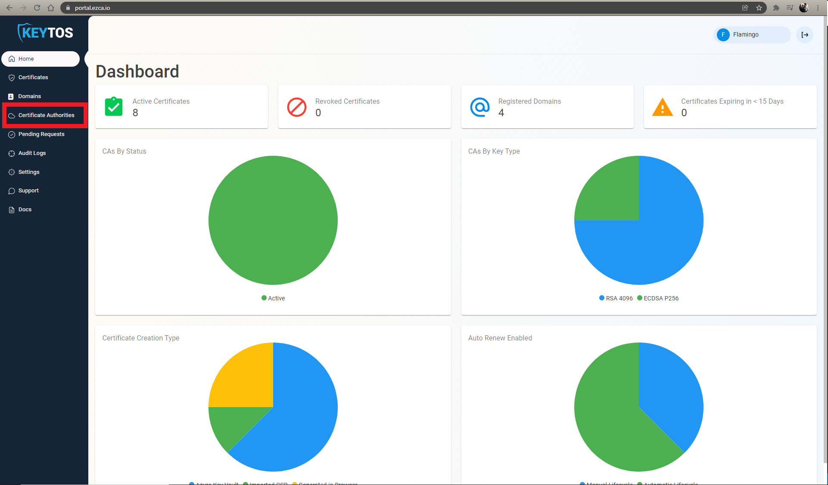Click the Dashboard menu heading
This screenshot has width=828, height=485.
coord(137,71)
